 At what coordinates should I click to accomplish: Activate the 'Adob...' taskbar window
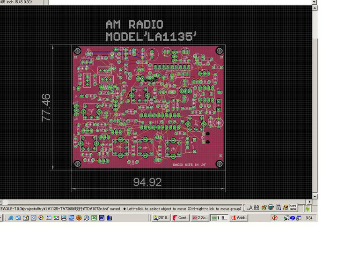click(239, 218)
